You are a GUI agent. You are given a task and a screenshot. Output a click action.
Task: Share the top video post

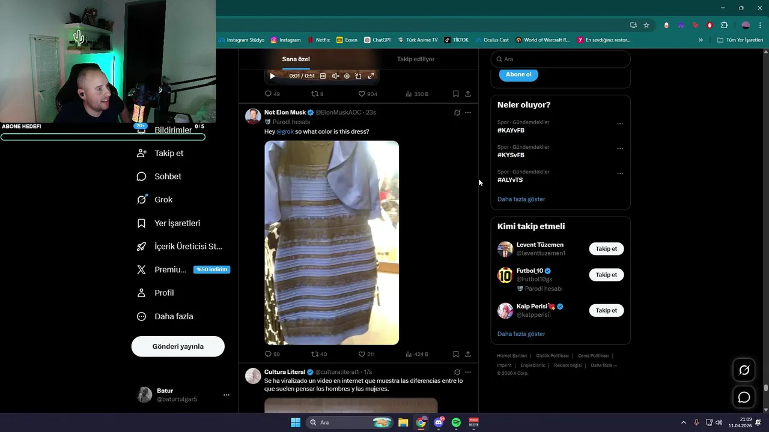coord(468,94)
